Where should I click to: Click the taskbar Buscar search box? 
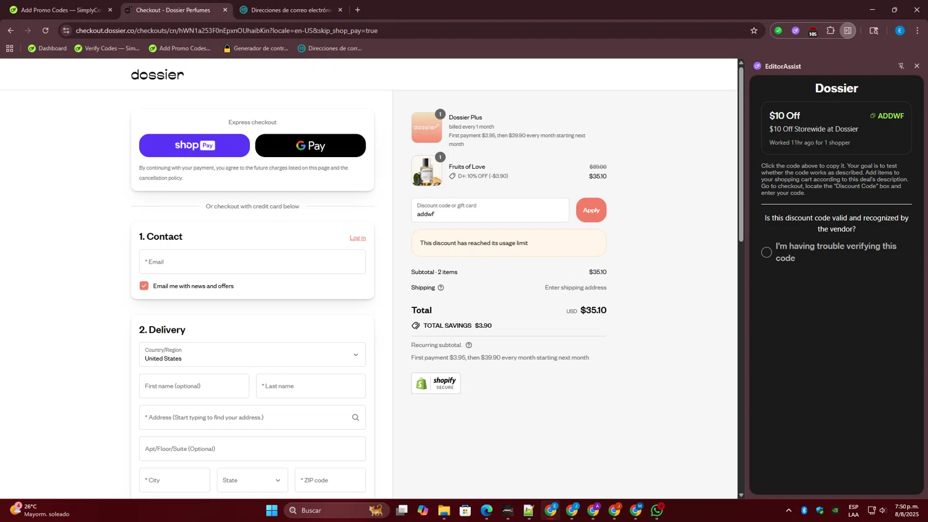point(336,510)
